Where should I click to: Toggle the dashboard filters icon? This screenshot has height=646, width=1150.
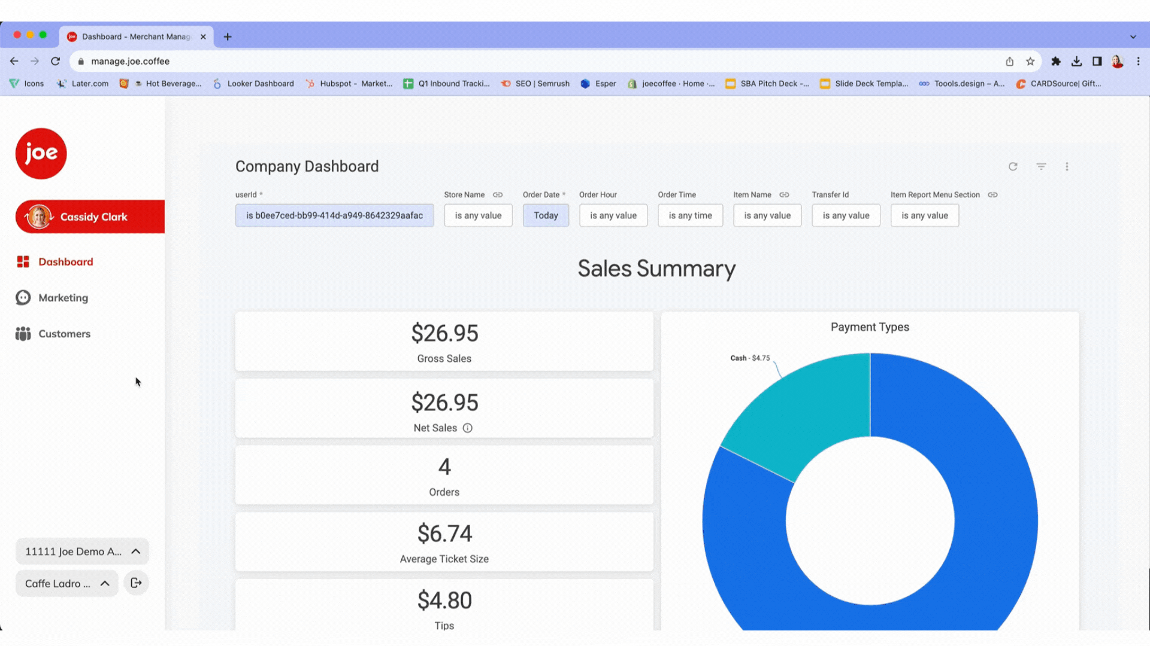[x=1042, y=167]
